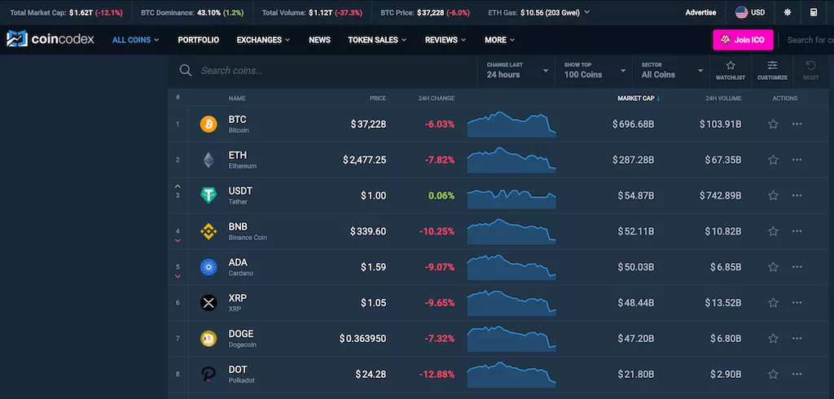
Task: Open more actions for XRP row
Action: [797, 302]
